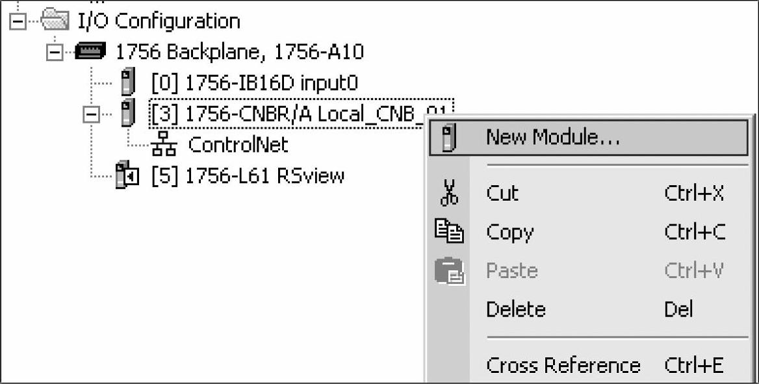Collapse the 1756 Backplane node
This screenshot has height=384, width=759.
pyautogui.click(x=54, y=53)
